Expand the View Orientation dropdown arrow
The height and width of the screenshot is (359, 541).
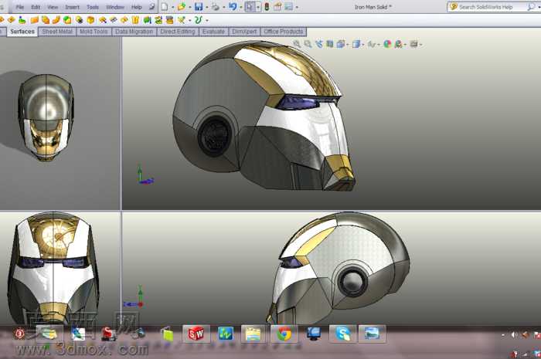pos(348,45)
